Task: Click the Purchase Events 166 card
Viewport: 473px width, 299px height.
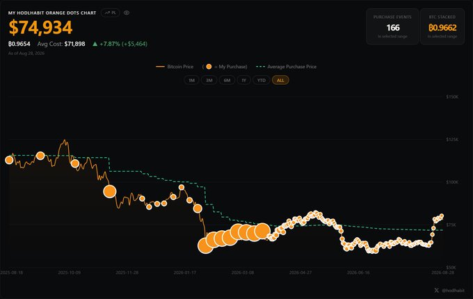Action: coord(392,26)
